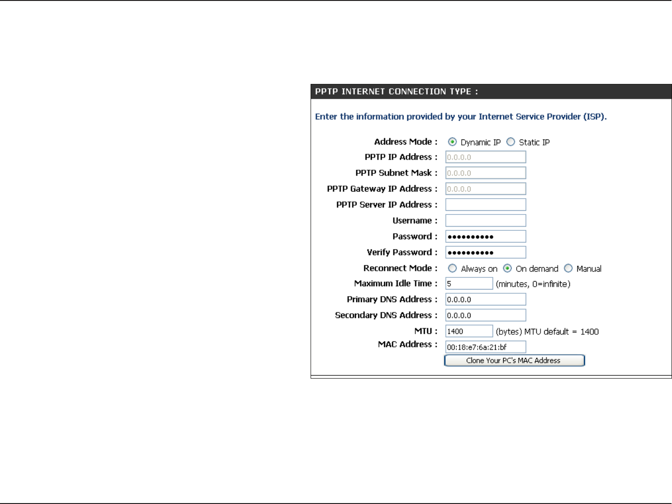Click into the Username field
672x504 pixels.
pyautogui.click(x=485, y=221)
